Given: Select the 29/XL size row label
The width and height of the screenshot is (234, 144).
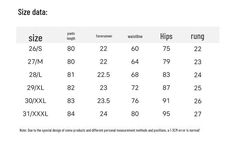Looking at the screenshot, I should point(35,88).
